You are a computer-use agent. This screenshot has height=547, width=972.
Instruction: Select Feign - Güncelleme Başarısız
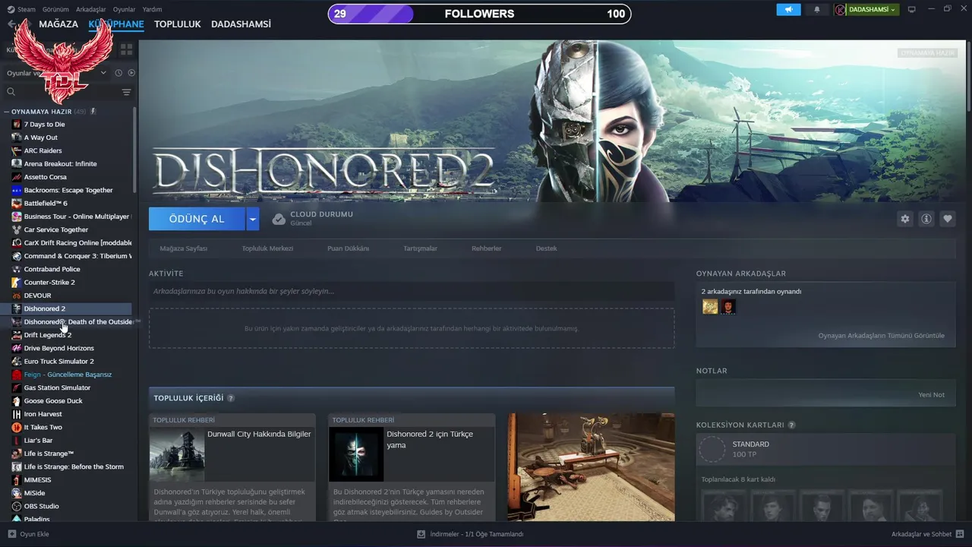(68, 375)
